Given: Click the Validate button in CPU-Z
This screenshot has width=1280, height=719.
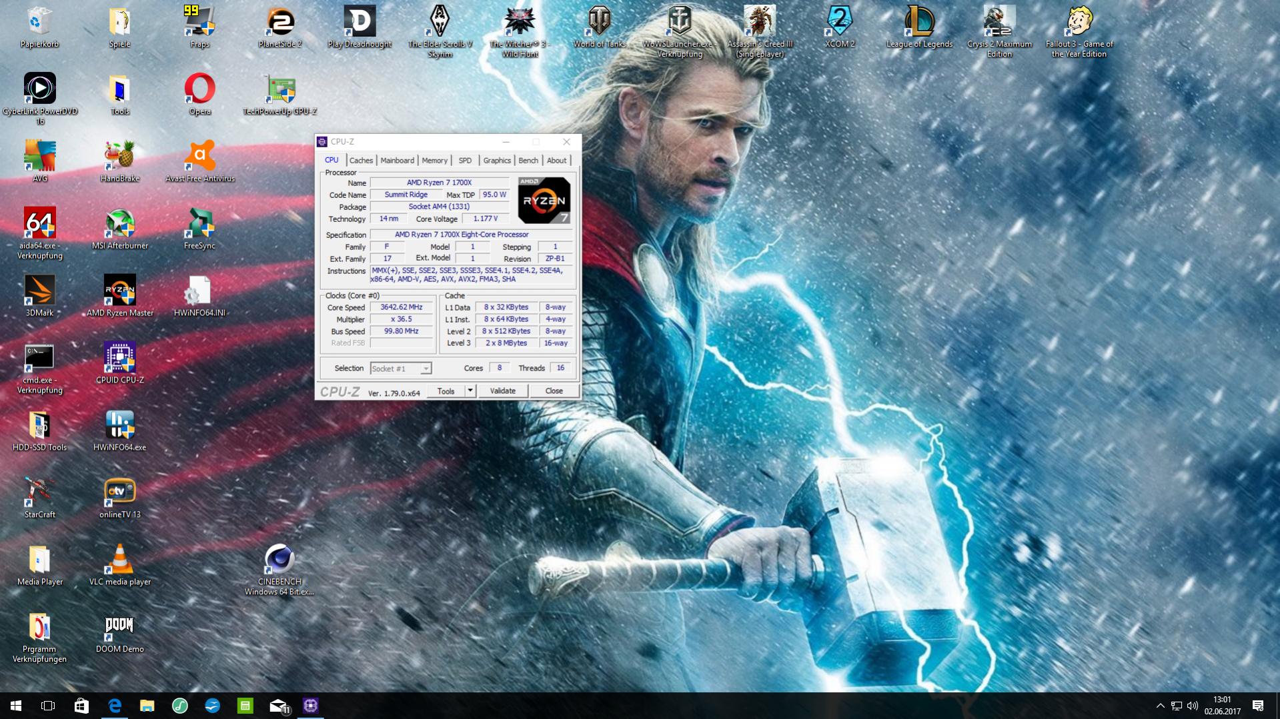Looking at the screenshot, I should tap(503, 391).
